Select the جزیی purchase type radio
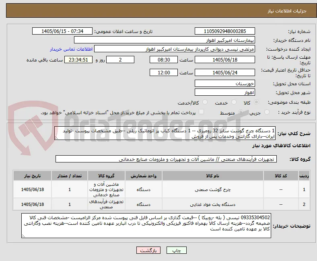The width and height of the screenshot is (317, 261). 267,112
